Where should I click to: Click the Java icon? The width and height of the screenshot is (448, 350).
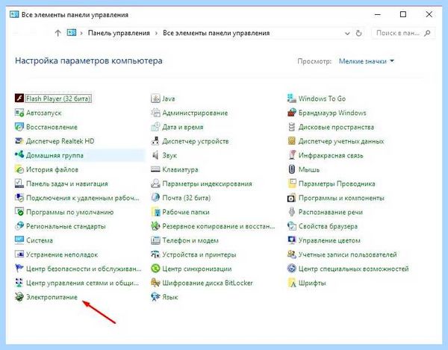[155, 99]
